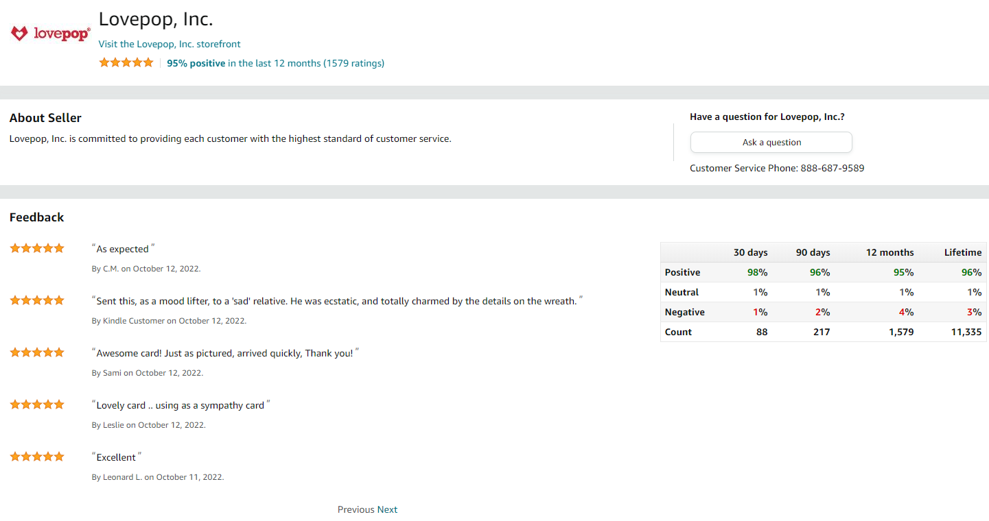Click the 'By Sami on October 12, 2022' byline
The height and width of the screenshot is (521, 989).
[x=148, y=373]
